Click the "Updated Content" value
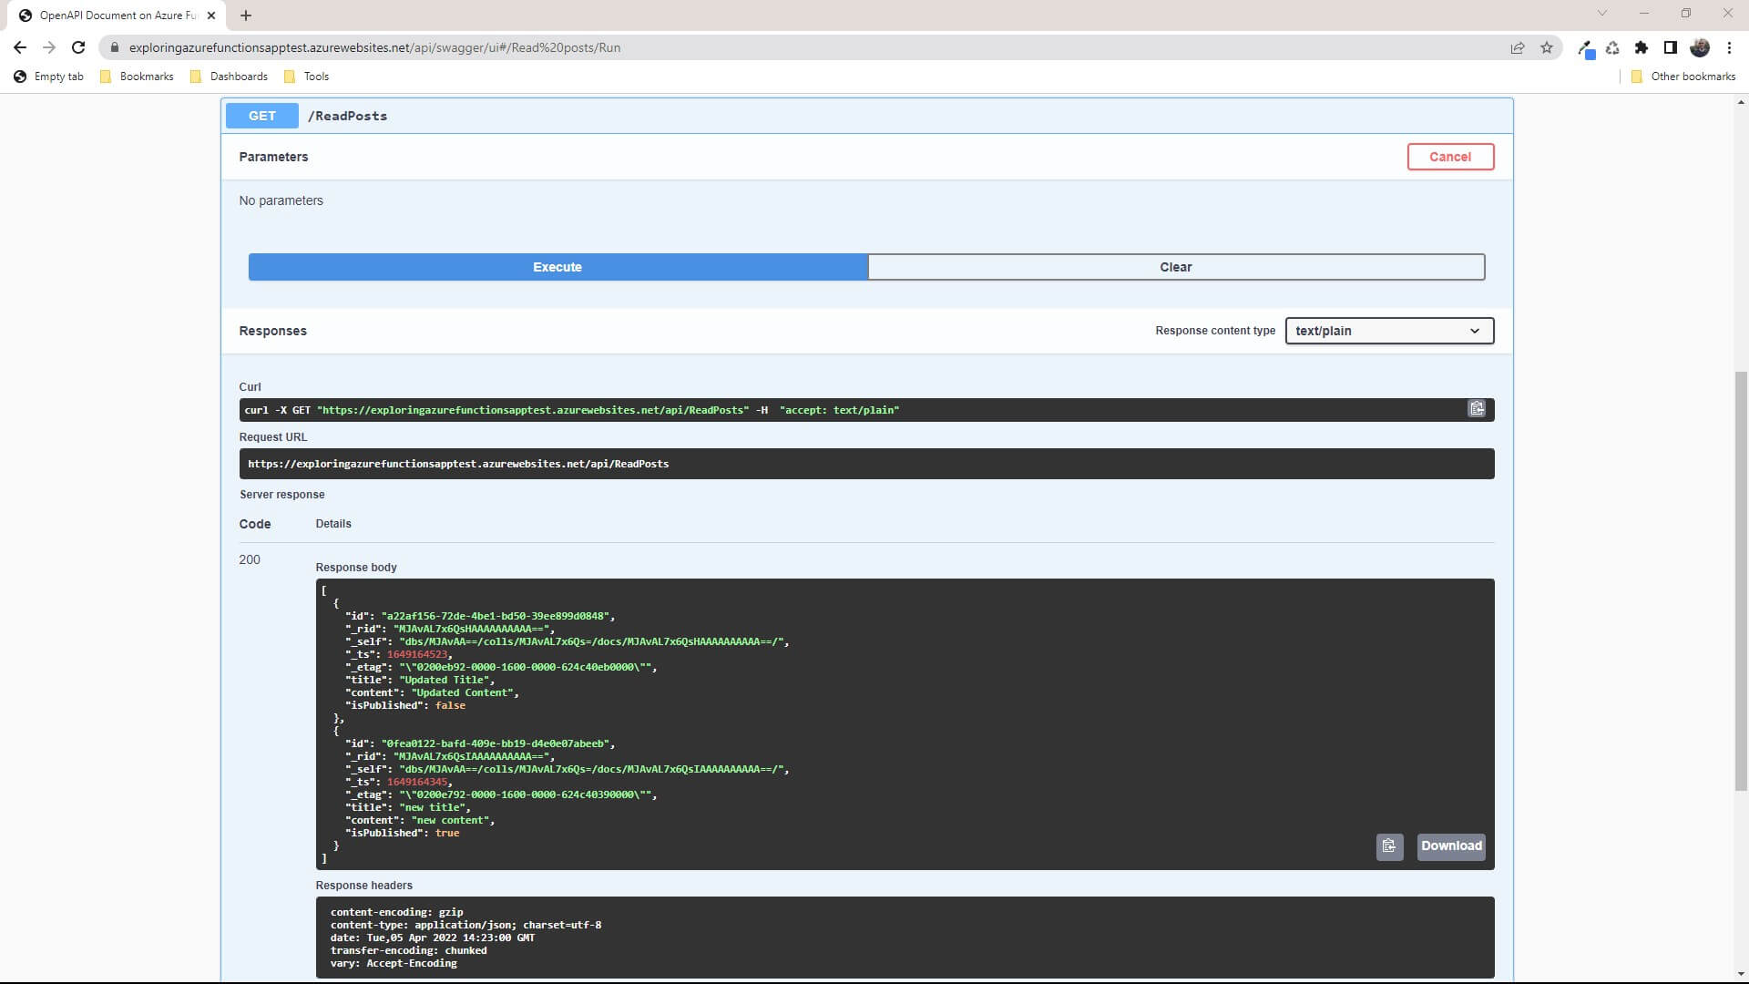This screenshot has width=1749, height=984. pyautogui.click(x=465, y=692)
